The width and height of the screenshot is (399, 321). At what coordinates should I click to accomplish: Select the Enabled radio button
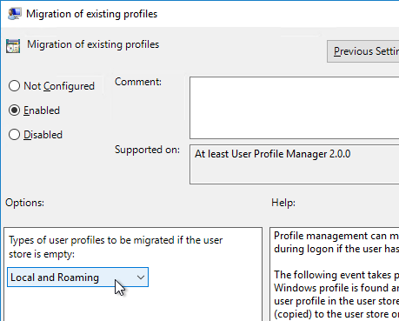click(x=14, y=110)
